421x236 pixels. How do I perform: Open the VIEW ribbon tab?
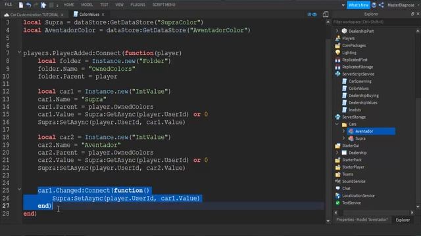pos(119,5)
